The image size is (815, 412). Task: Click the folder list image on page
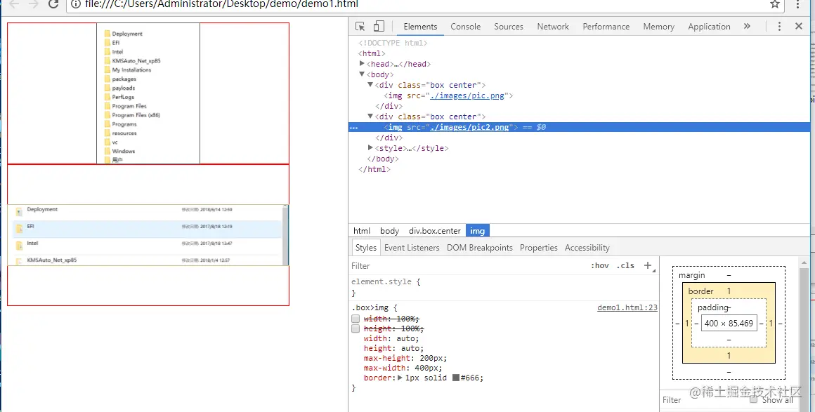(x=148, y=93)
